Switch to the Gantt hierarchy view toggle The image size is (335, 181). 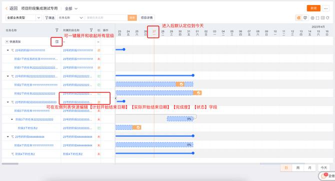point(298,18)
